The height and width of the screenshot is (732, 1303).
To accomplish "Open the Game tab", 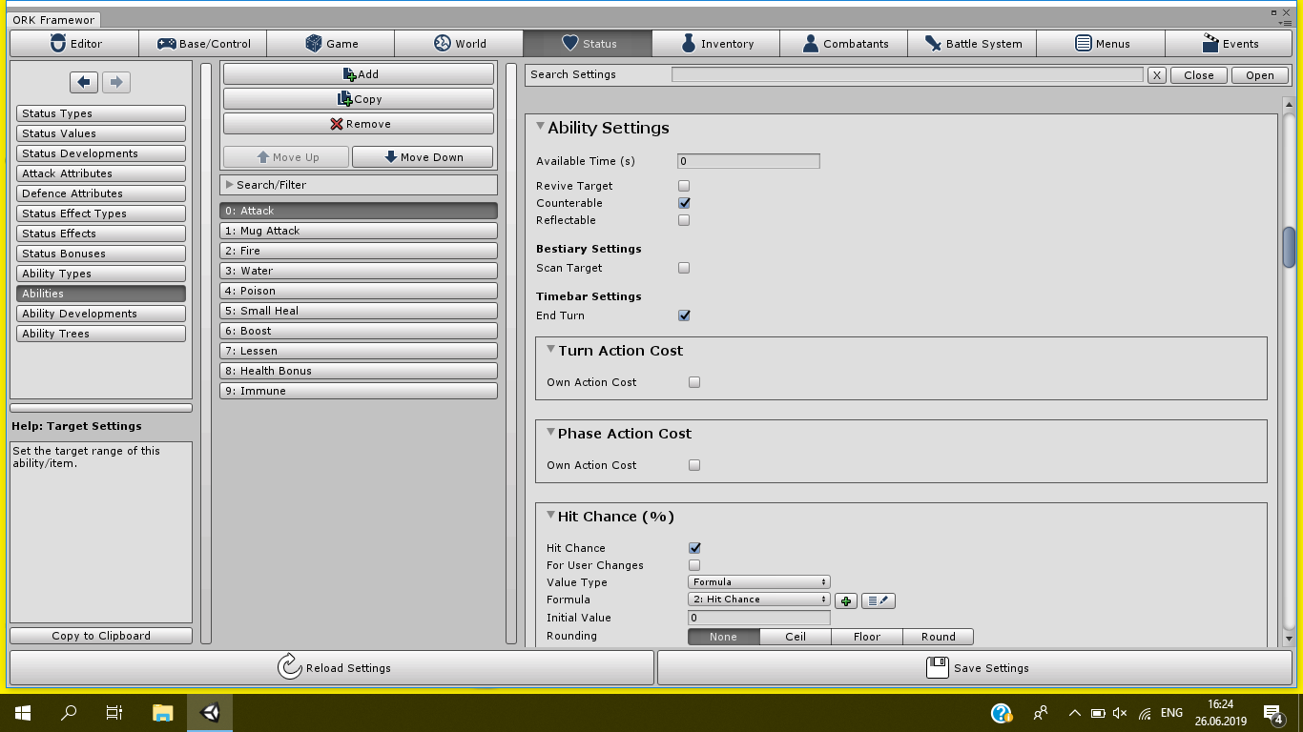I will (x=331, y=44).
